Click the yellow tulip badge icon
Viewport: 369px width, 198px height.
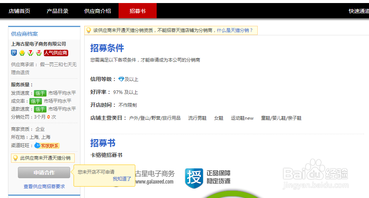click(x=22, y=53)
